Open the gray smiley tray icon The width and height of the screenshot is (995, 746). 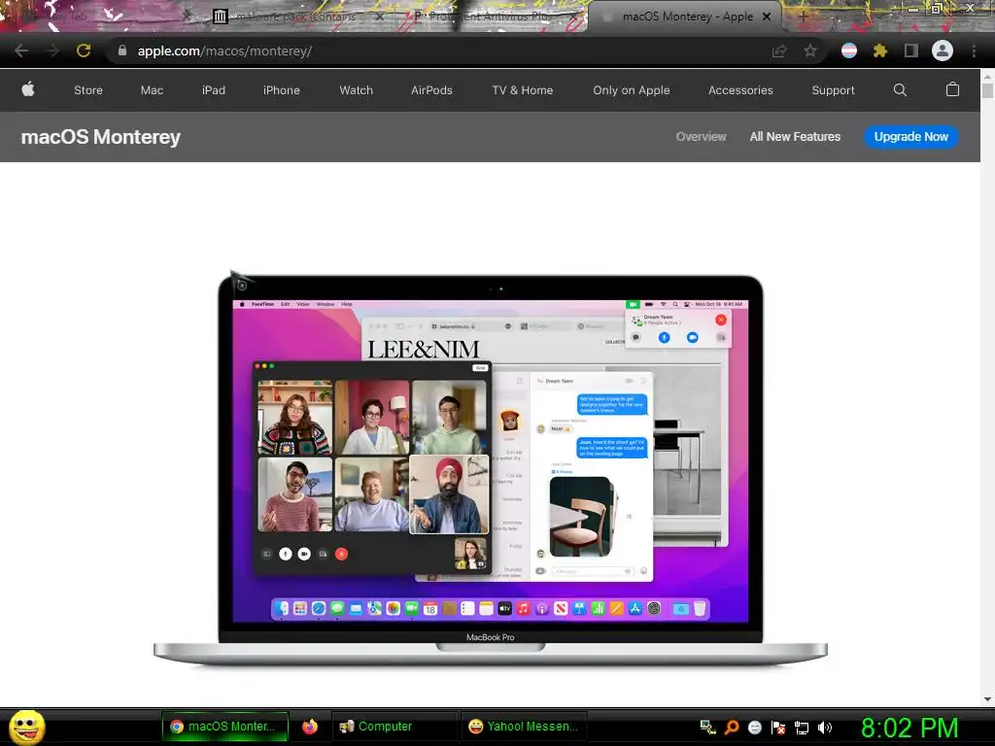(x=755, y=727)
